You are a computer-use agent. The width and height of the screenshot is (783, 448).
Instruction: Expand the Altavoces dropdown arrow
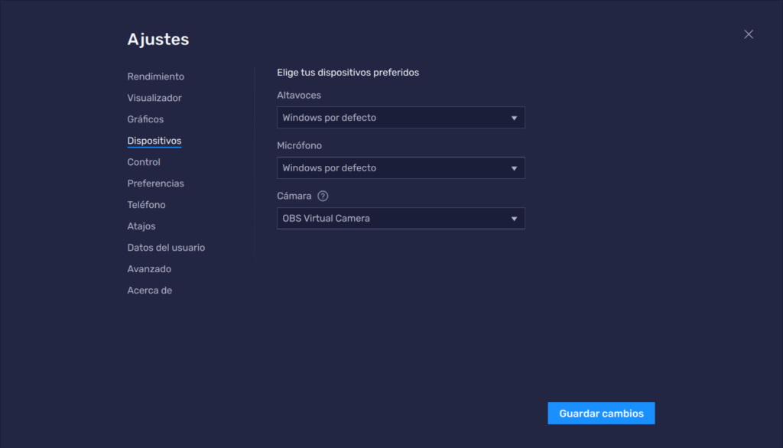click(x=515, y=117)
